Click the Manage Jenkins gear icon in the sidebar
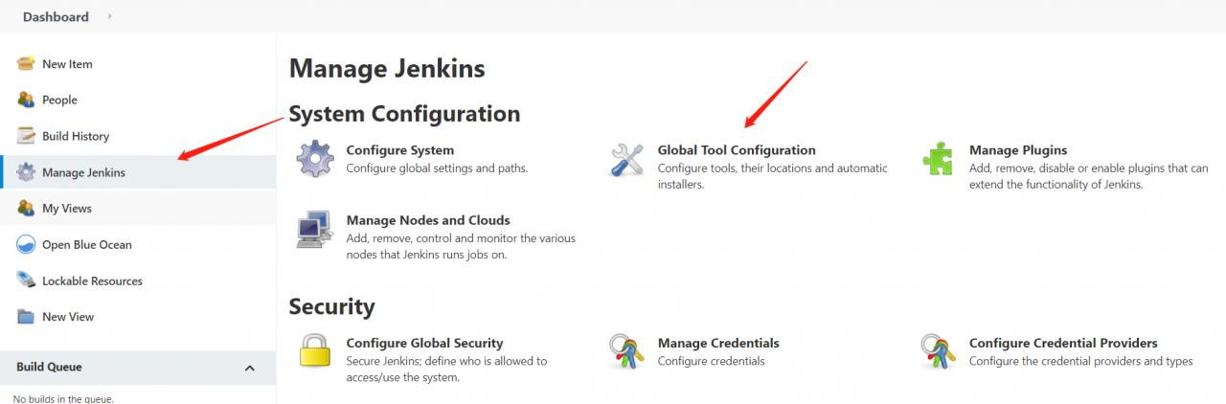Screen dimensions: 1226x404 26,172
